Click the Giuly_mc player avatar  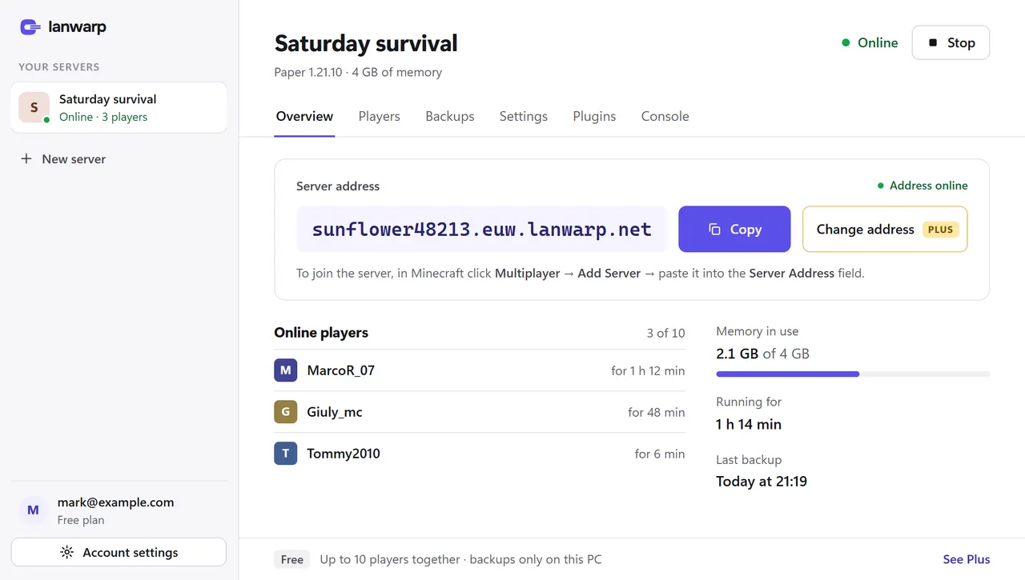(286, 412)
